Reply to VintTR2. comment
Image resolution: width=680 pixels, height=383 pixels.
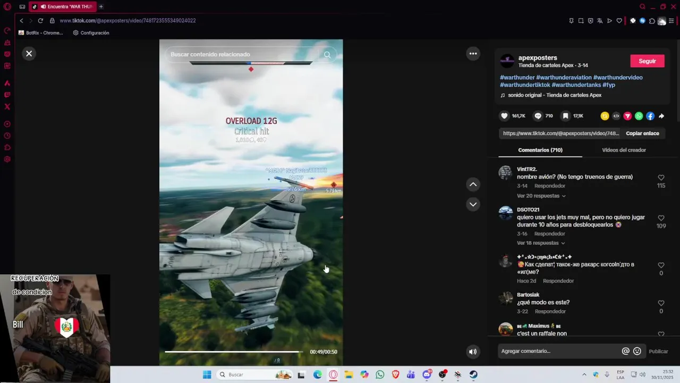coord(550,186)
